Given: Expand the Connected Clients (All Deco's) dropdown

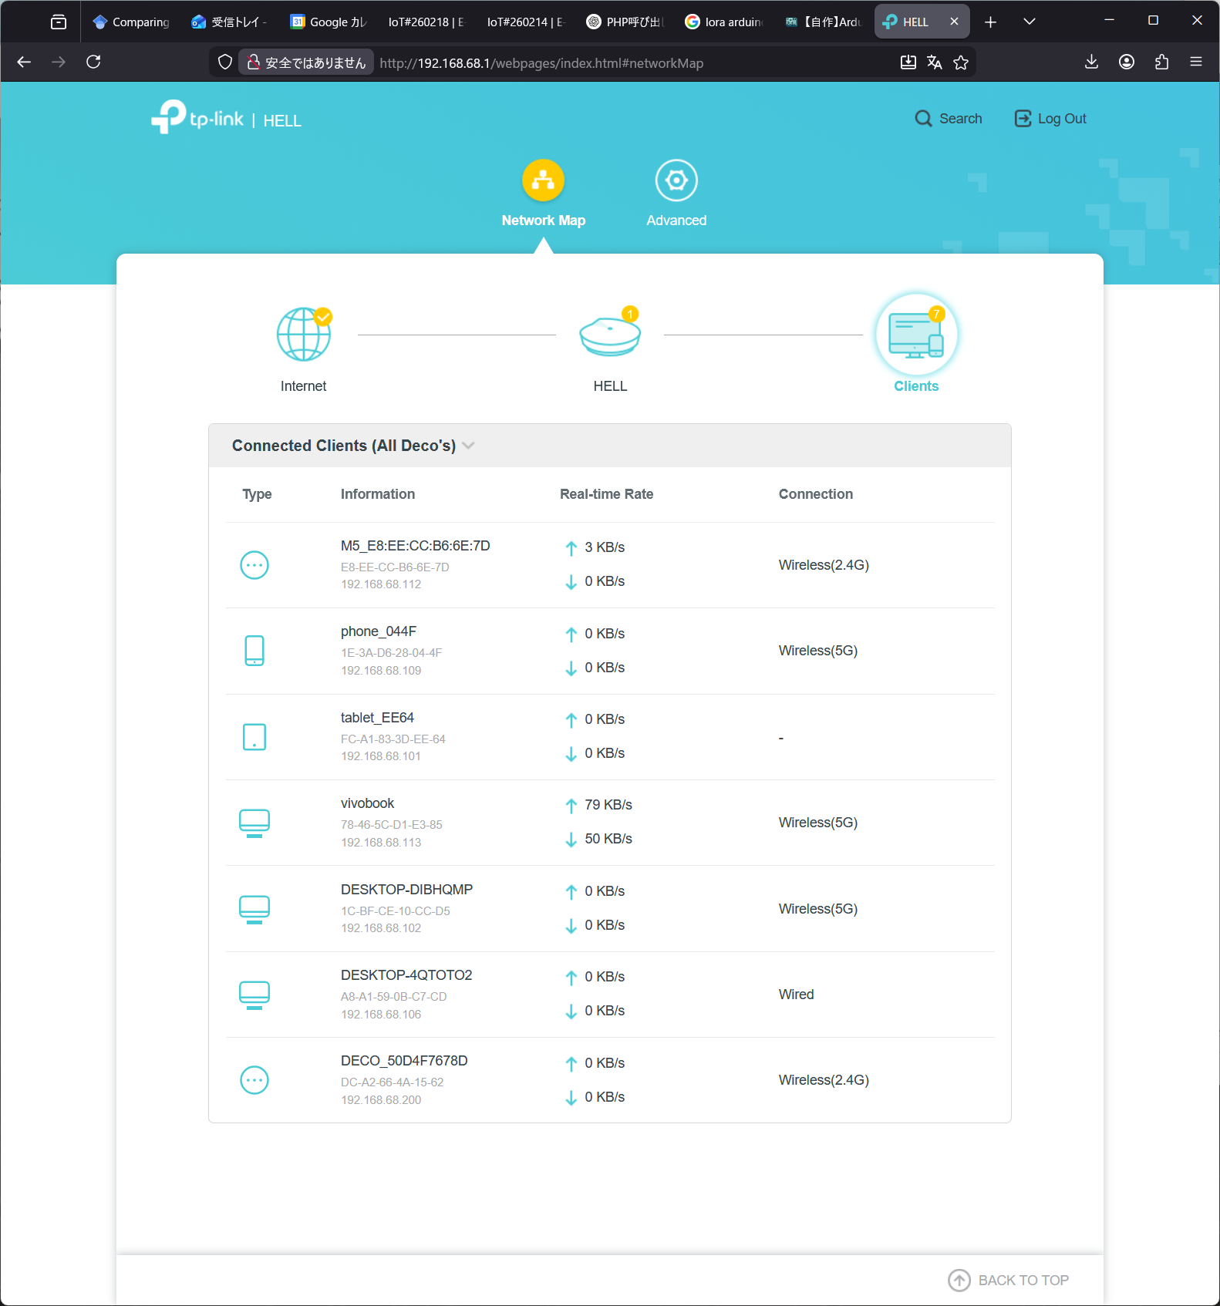Looking at the screenshot, I should pos(468,446).
